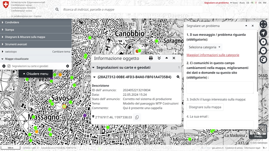Open the Seleziona categoria dropdown
The image size is (269, 151).
(204, 47)
